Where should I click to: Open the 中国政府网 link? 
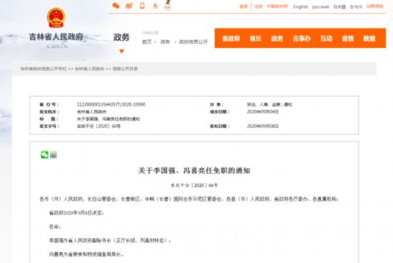click(x=277, y=6)
